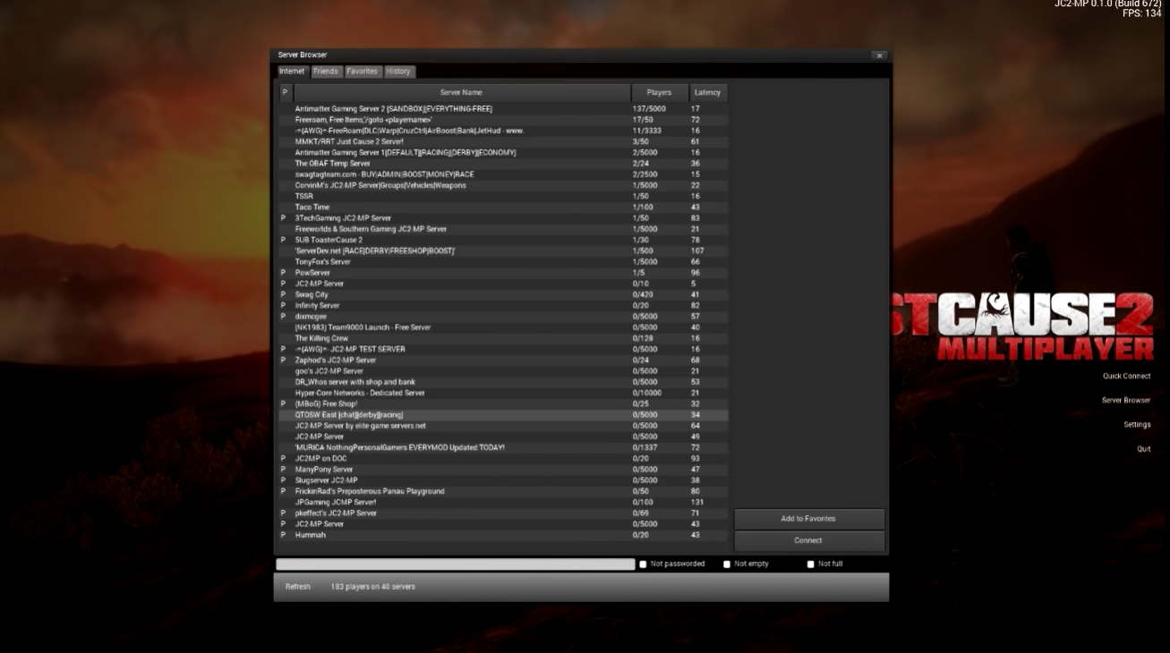Sort list by Server Name column header
Screen dimensions: 1170x653
(x=462, y=92)
